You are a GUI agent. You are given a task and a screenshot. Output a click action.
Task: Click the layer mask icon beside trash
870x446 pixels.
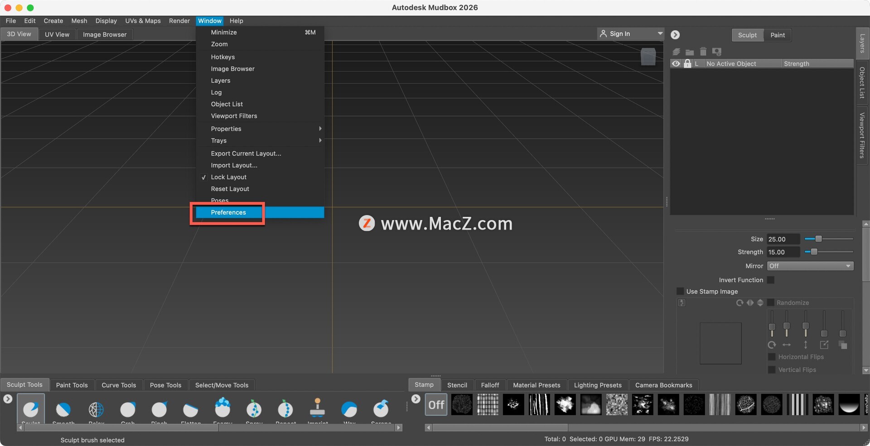tap(717, 52)
